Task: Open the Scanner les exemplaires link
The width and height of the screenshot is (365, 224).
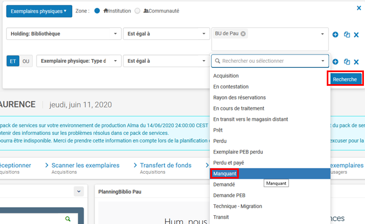Action: (x=85, y=166)
